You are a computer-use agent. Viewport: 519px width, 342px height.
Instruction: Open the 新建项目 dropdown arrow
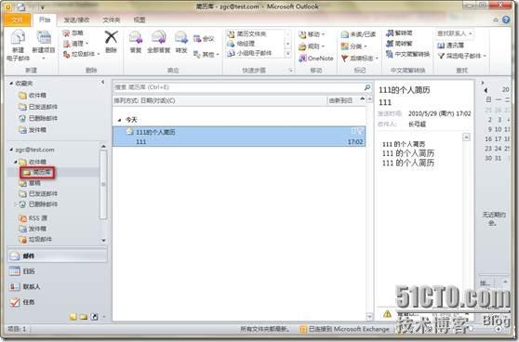click(44, 59)
